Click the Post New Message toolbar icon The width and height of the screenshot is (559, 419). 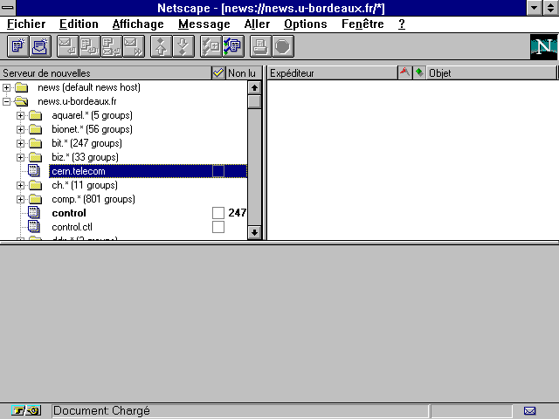18,46
